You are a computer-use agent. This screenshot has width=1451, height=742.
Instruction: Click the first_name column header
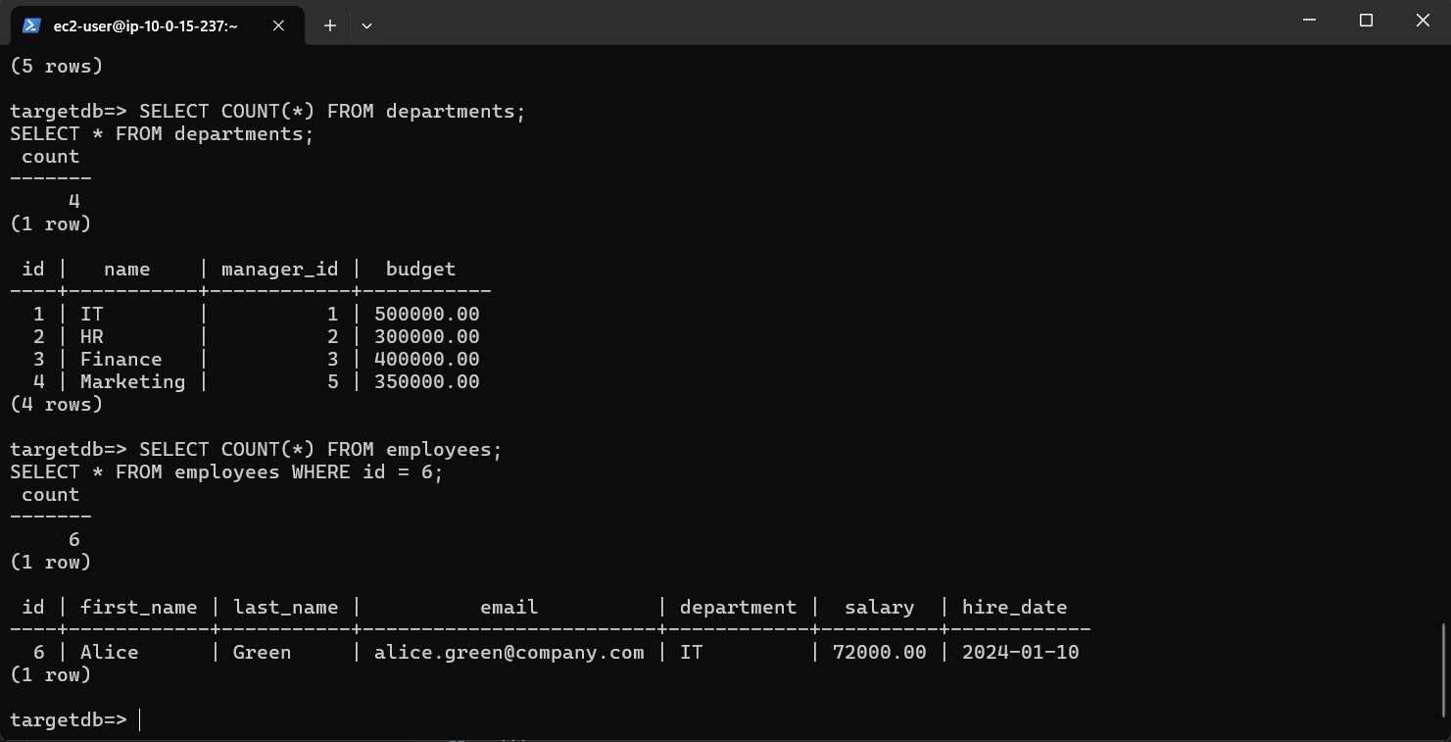[139, 607]
